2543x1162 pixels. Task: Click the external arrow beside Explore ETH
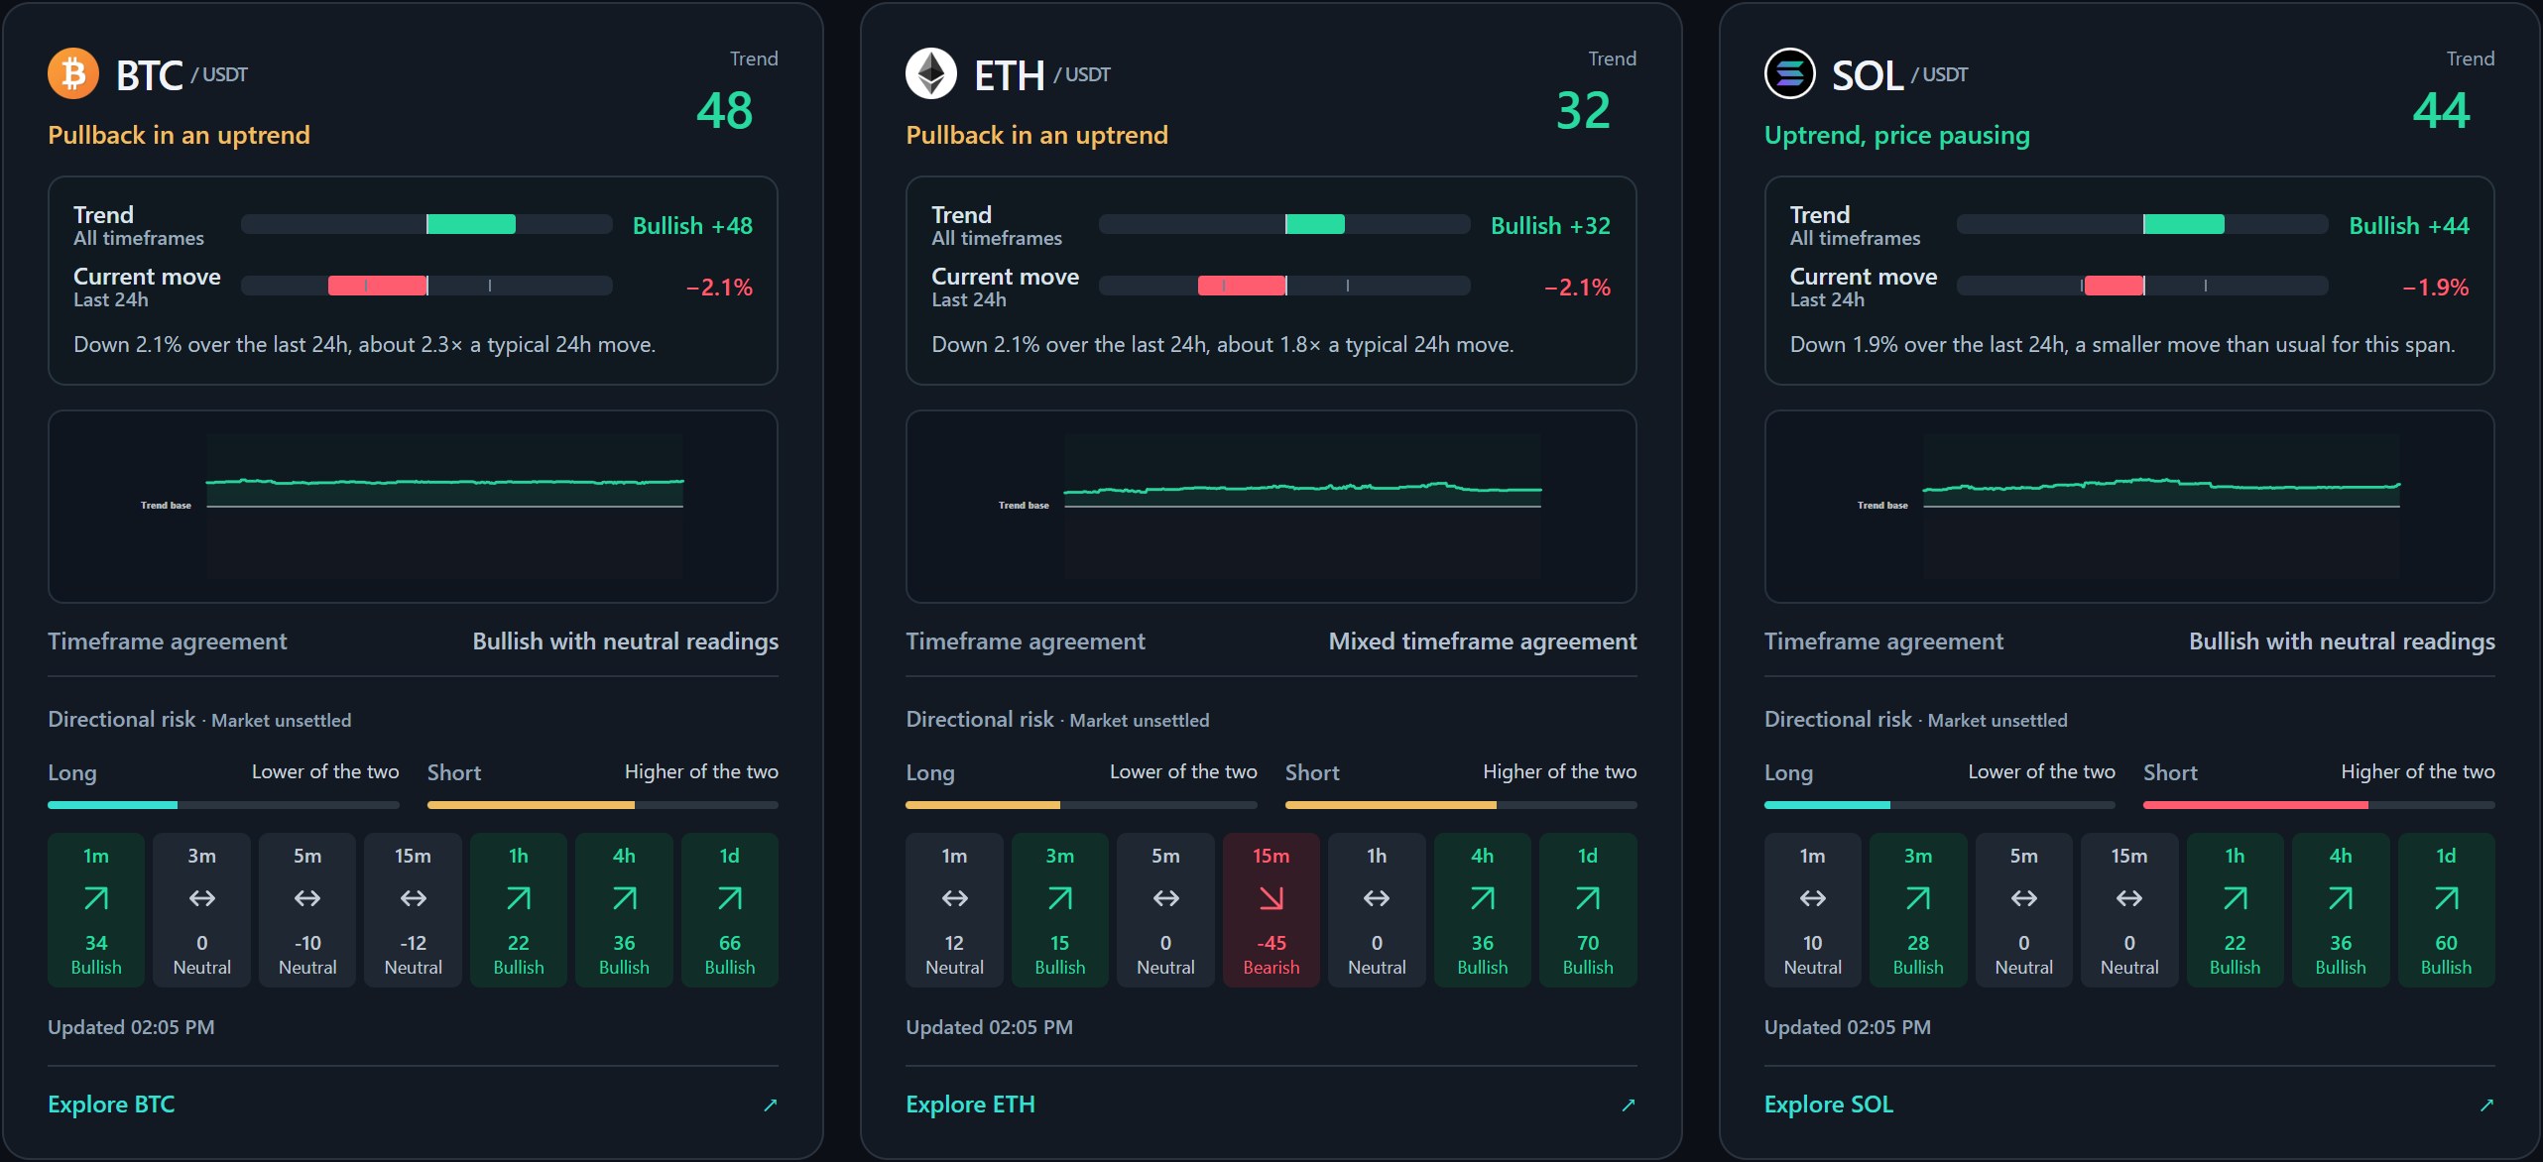tap(1628, 1104)
